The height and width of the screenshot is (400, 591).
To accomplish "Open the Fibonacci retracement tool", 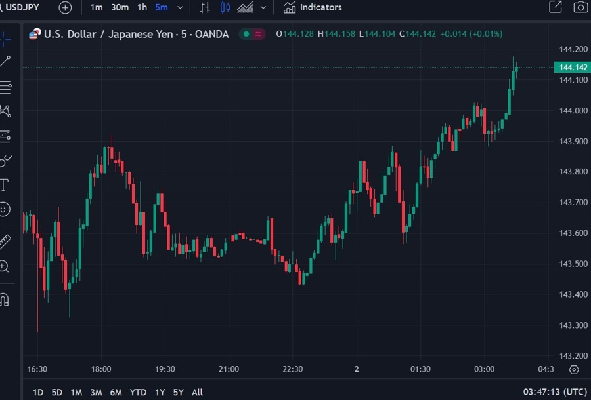I will point(5,87).
